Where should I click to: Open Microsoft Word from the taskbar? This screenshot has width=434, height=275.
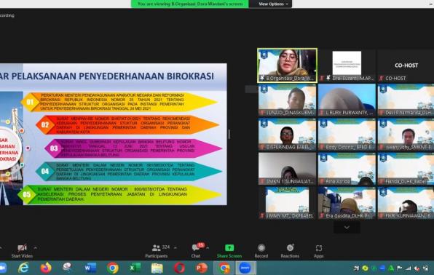point(90,268)
